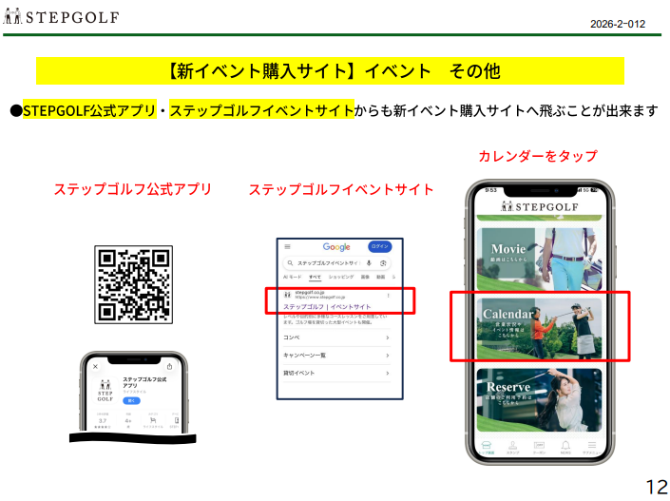Open the ステップゴルフ | イベントサイト link

coord(327,307)
